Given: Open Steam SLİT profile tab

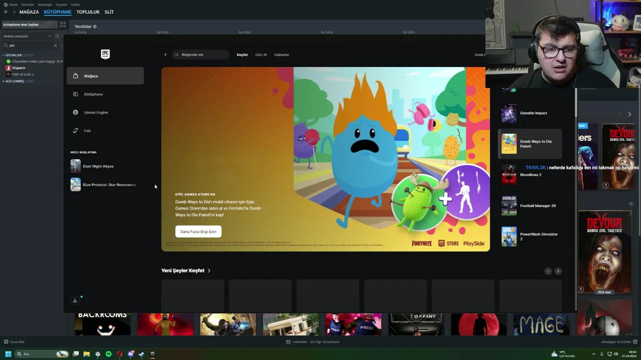Looking at the screenshot, I should coord(109,12).
